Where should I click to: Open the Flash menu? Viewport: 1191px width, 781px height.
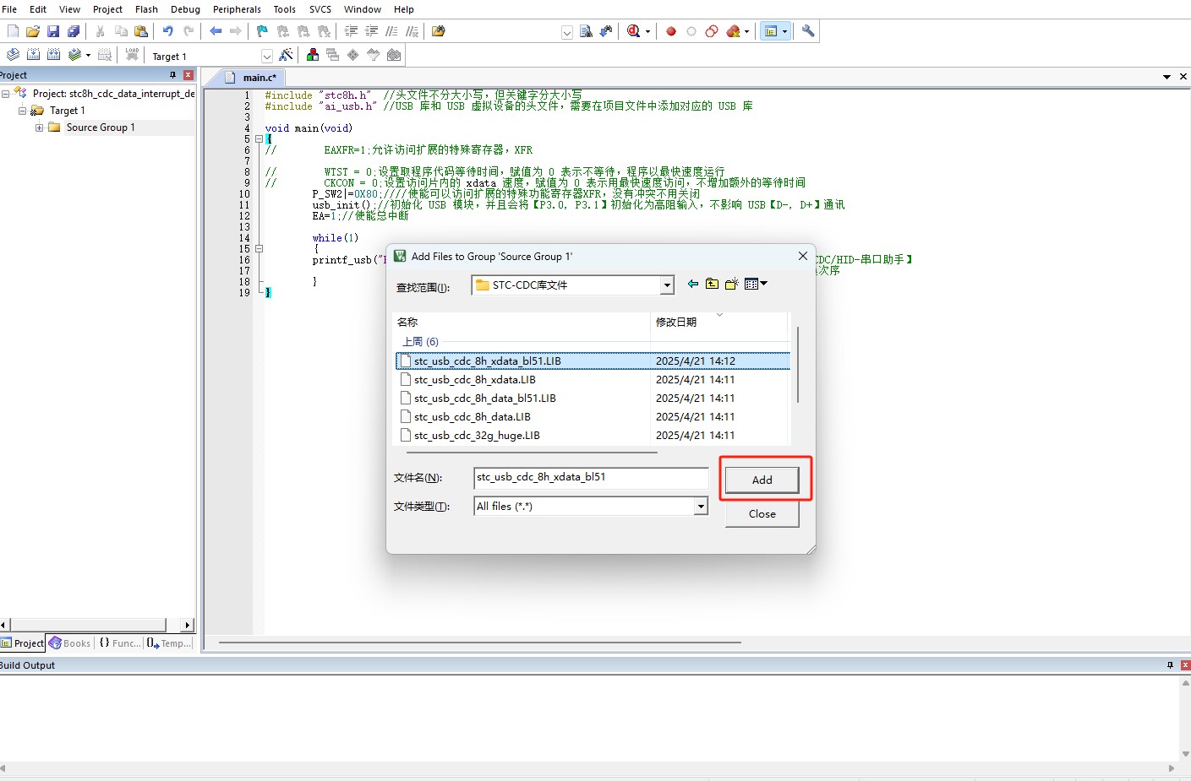pyautogui.click(x=146, y=9)
